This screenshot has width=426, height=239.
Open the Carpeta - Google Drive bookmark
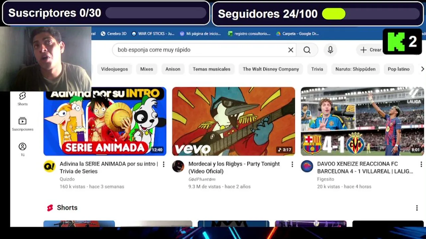coord(298,34)
